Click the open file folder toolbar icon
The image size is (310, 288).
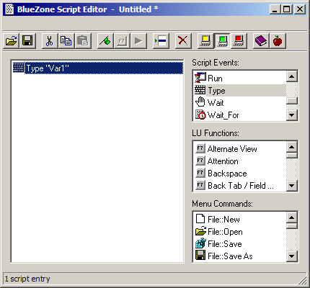tap(11, 41)
